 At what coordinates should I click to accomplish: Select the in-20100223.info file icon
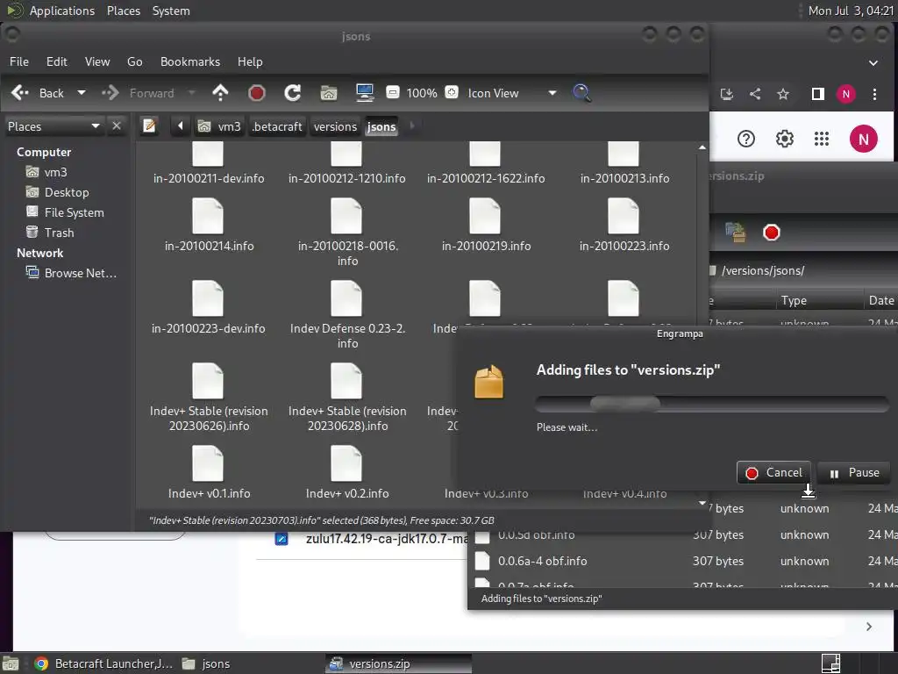point(624,216)
